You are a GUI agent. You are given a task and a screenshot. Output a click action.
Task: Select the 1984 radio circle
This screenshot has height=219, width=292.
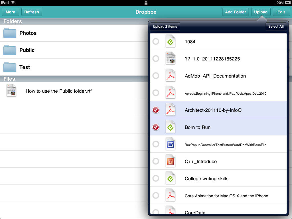coord(156,41)
